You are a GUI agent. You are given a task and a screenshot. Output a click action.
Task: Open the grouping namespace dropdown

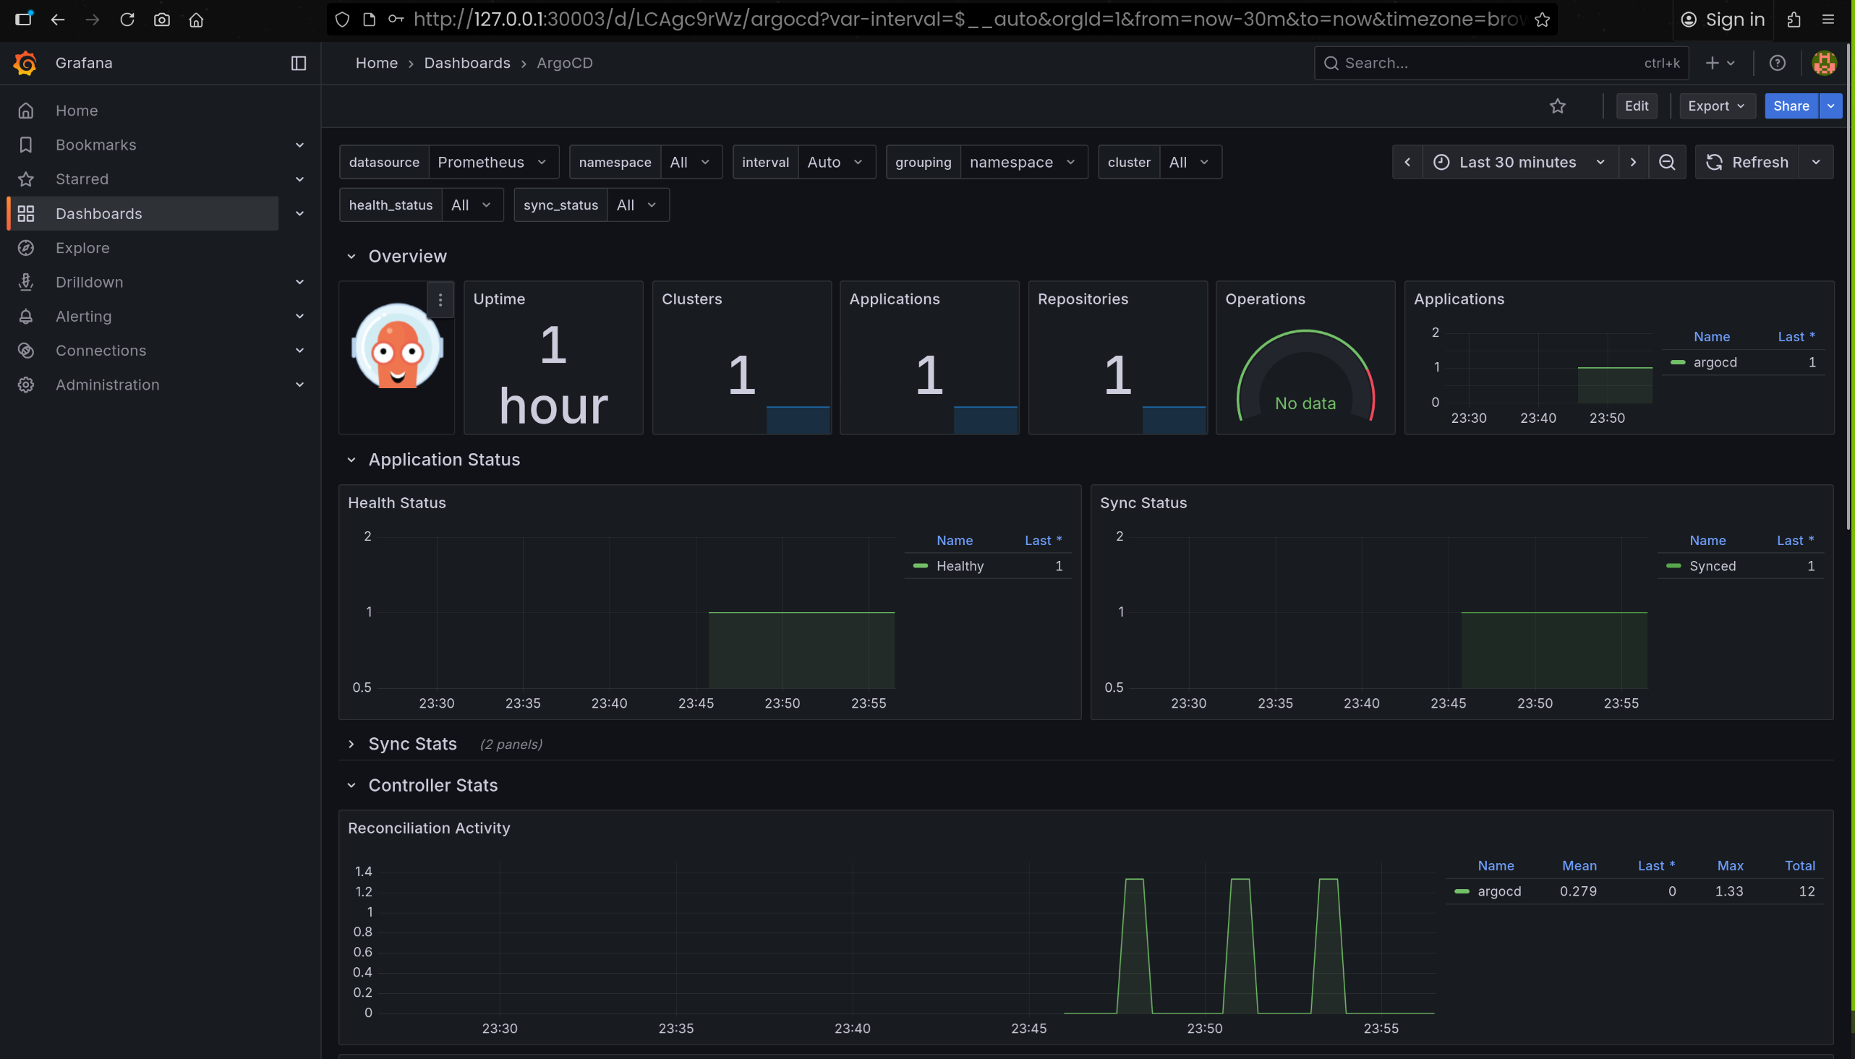tap(1022, 162)
